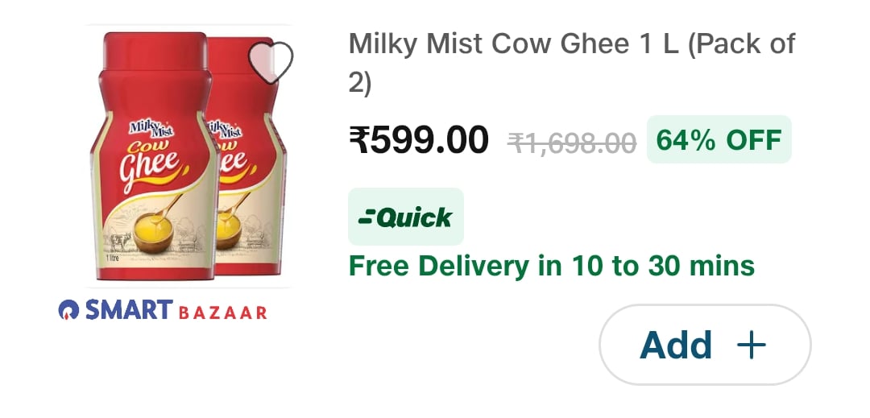This screenshot has width=870, height=418.
Task: Tap the Free Delivery in 10 to 30 mins text
Action: tap(552, 266)
